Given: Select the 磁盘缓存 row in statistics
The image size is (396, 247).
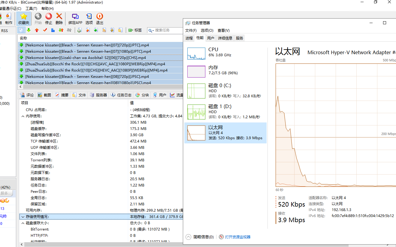Looking at the screenshot, I should click(x=101, y=129).
